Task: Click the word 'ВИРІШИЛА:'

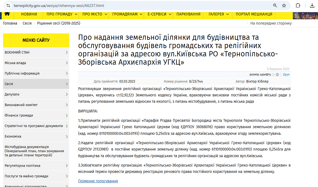Action: (x=88, y=111)
